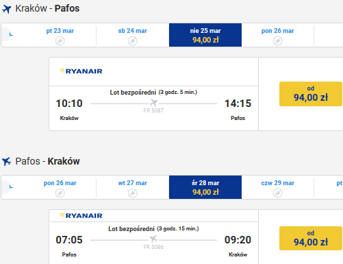Click the 10:10 Kraków departure flight row
The image size is (343, 264).
point(153,108)
